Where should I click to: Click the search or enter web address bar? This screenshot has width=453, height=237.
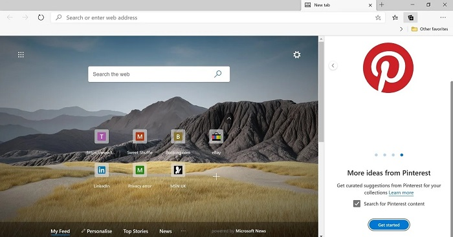point(217,17)
